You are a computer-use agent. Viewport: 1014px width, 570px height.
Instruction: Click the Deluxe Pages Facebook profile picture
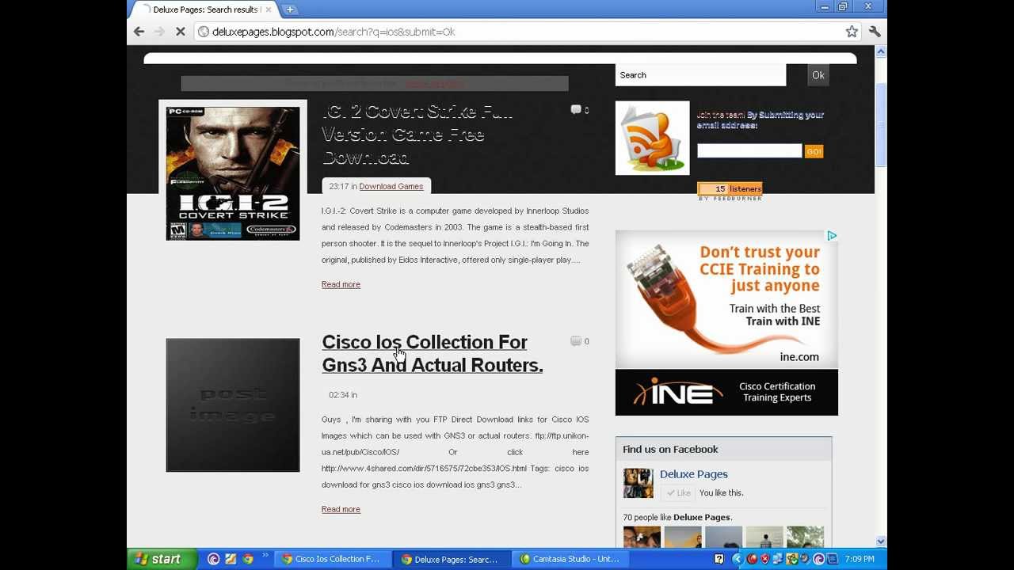pyautogui.click(x=639, y=483)
